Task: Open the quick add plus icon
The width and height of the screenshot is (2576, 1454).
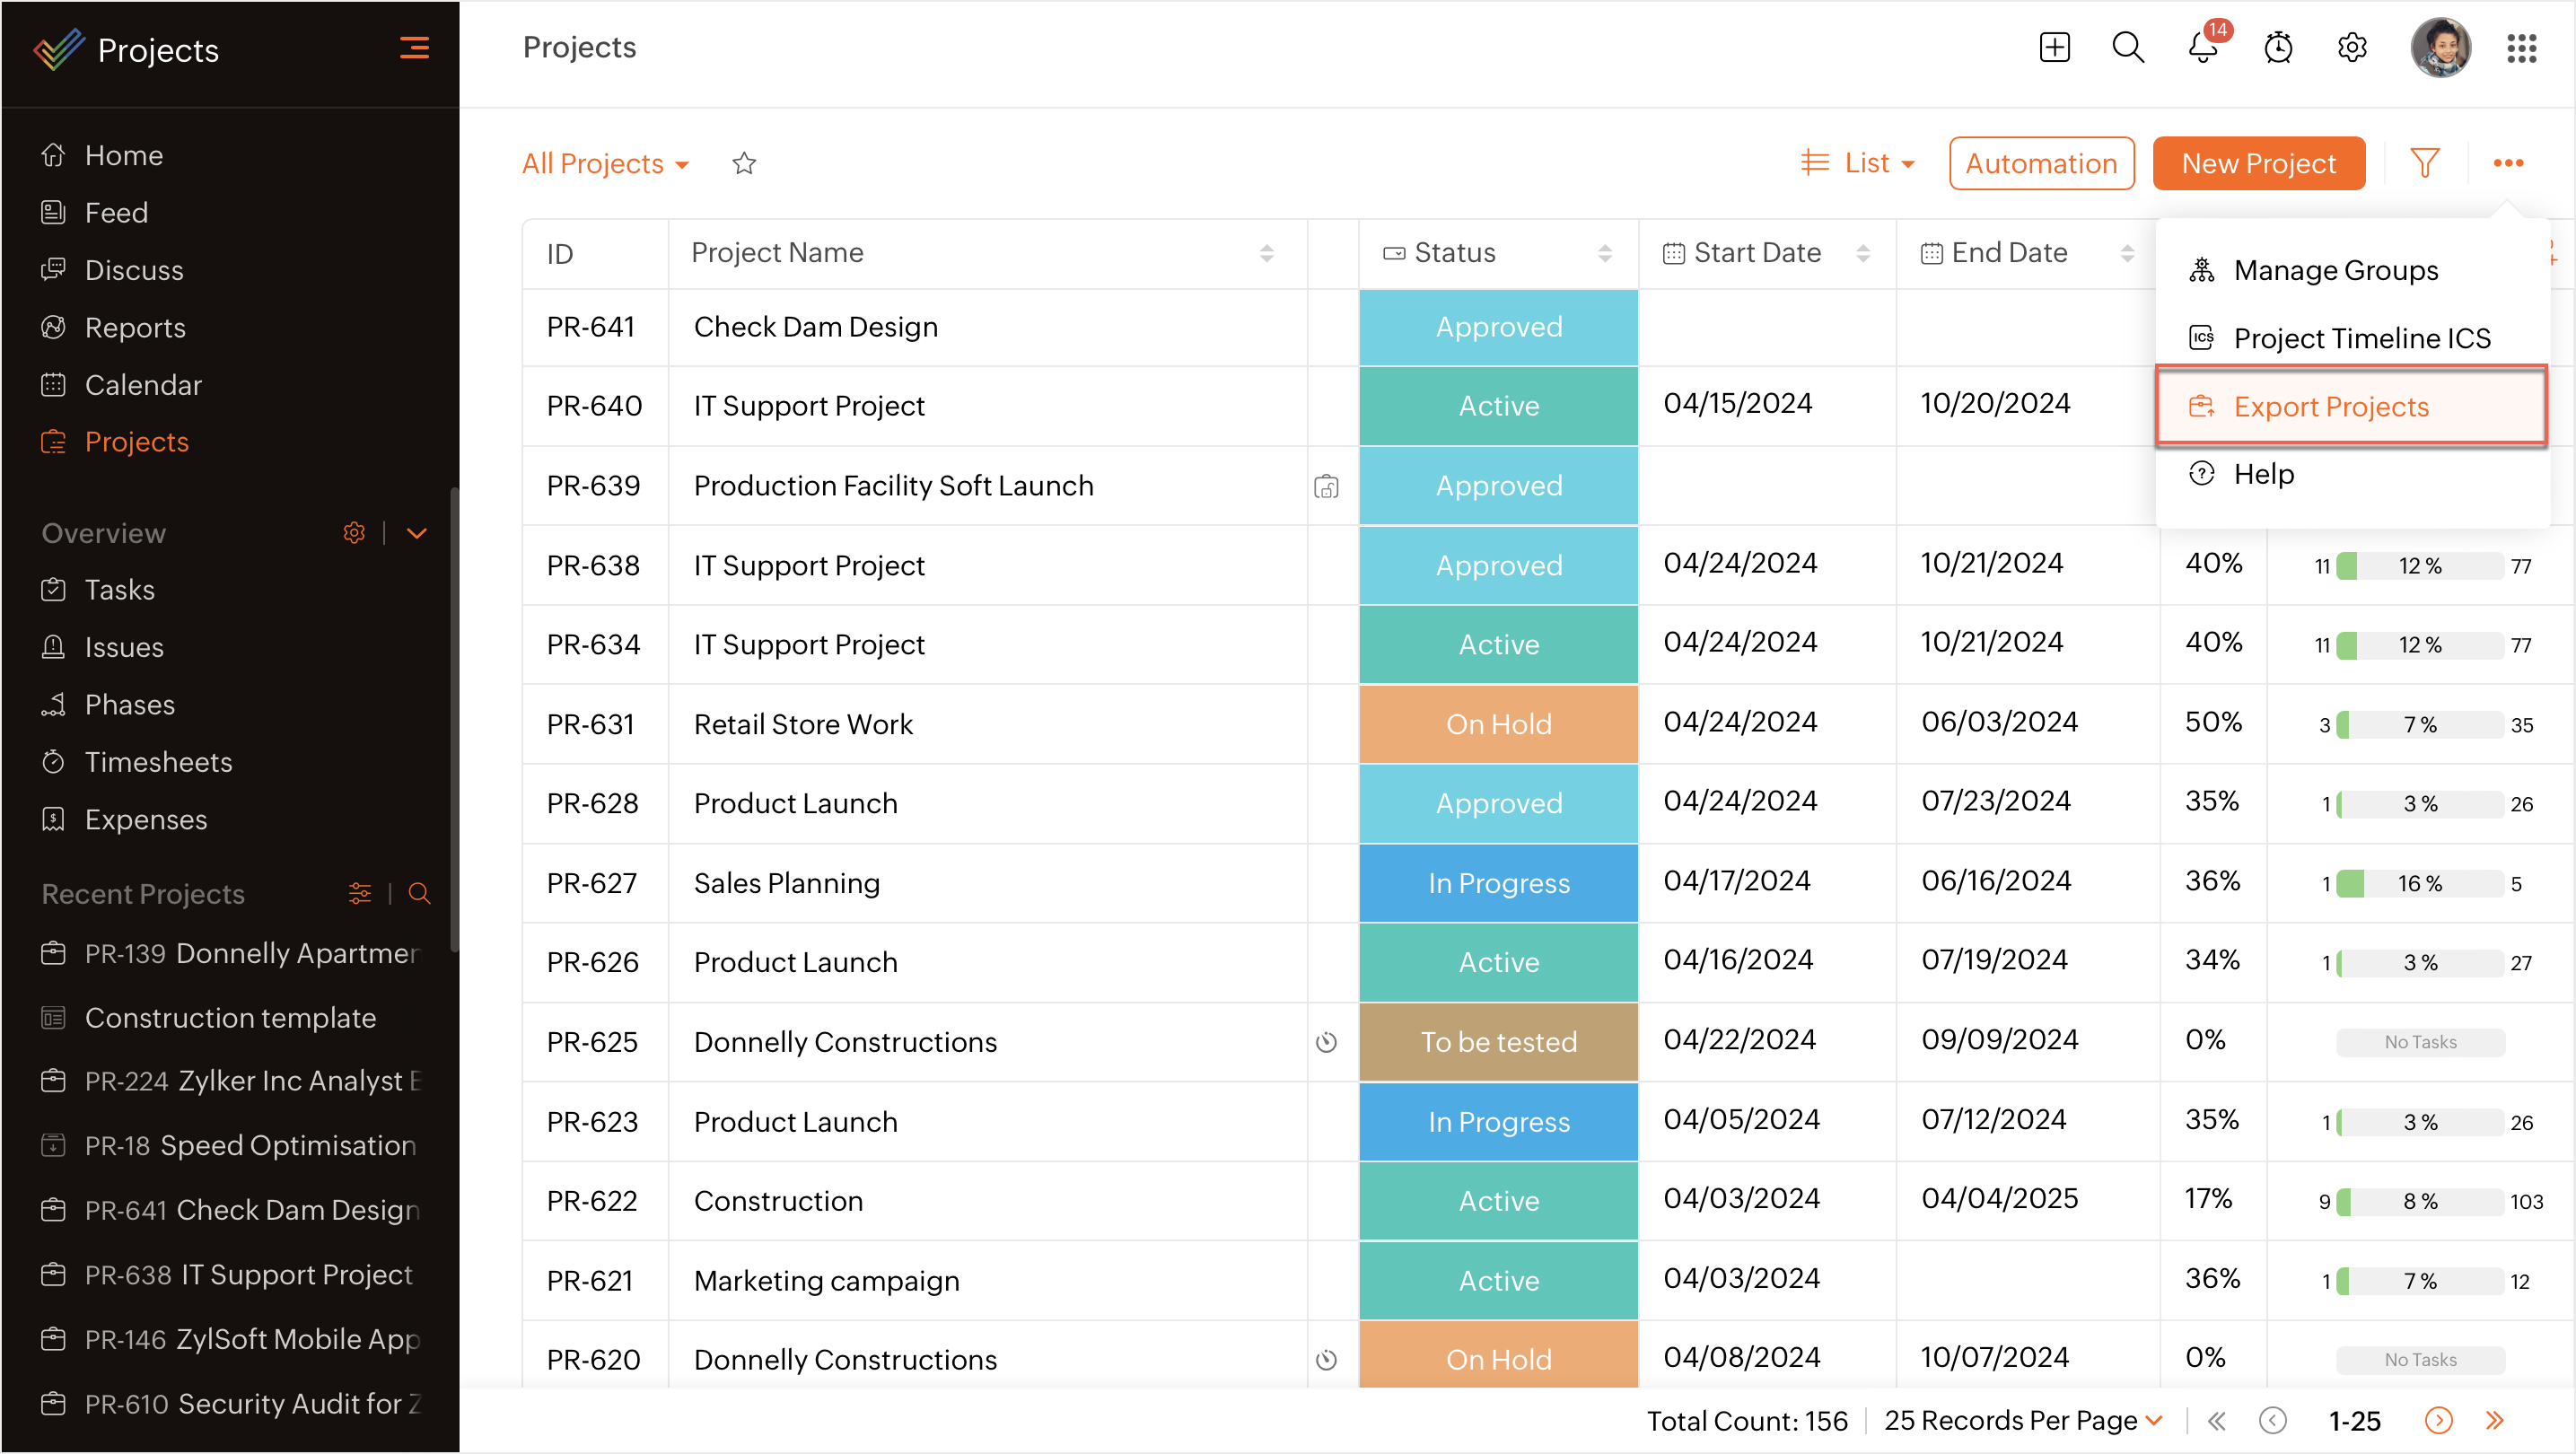Action: pos(2054,48)
